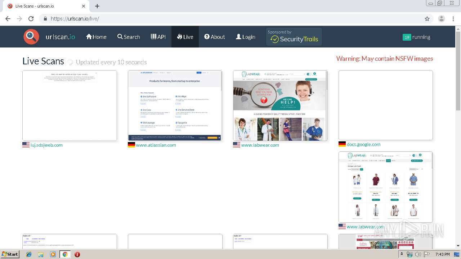
Task: Select the Live Scans - urlscan.io tab
Action: point(46,6)
